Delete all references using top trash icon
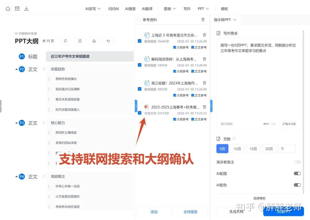 (203, 19)
